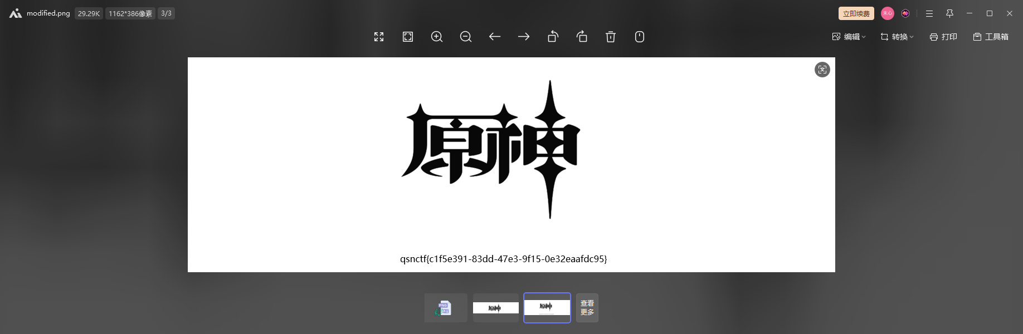Go to previous image with left arrow
Screen dimensions: 1023x334
(x=495, y=37)
